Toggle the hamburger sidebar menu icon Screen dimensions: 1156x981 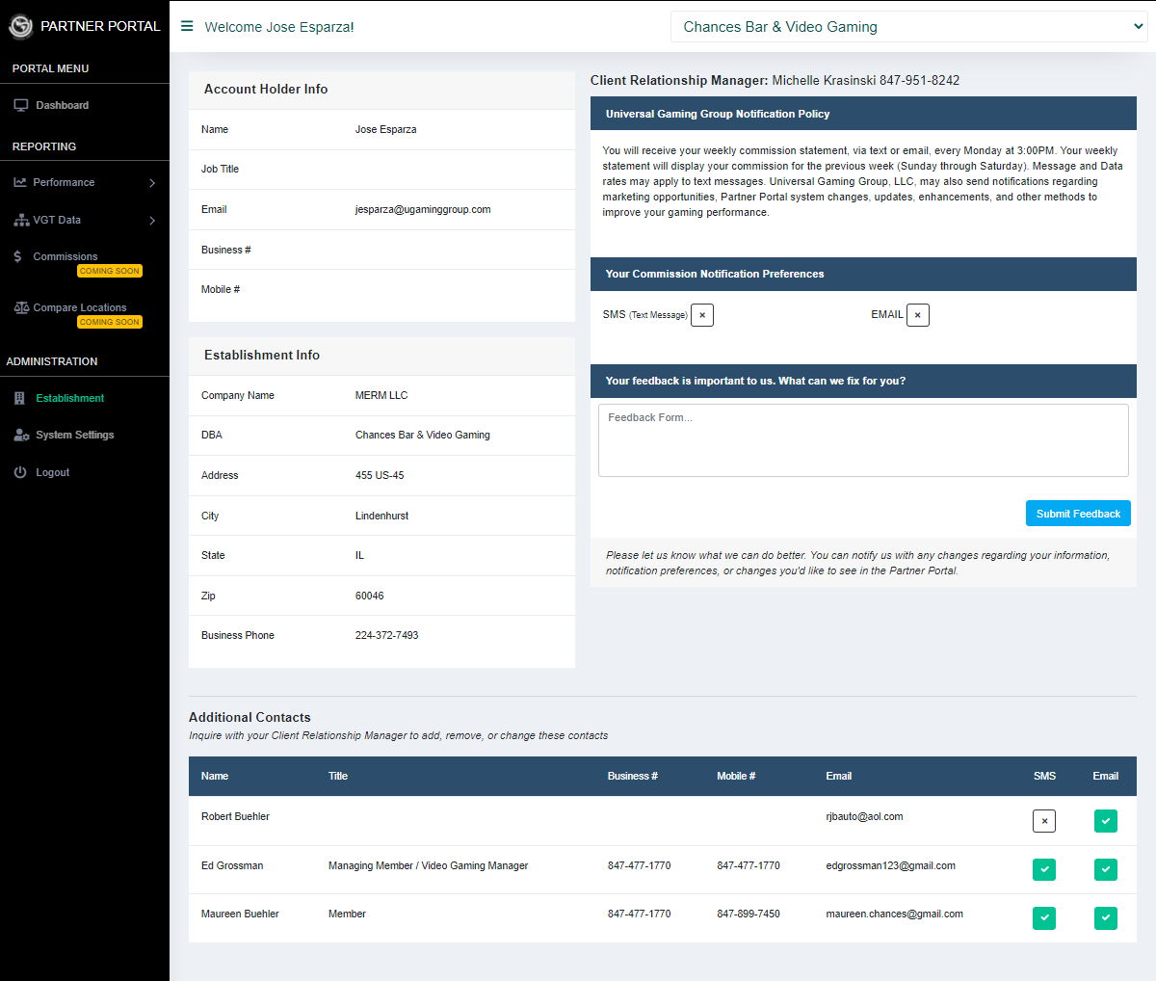click(x=187, y=26)
